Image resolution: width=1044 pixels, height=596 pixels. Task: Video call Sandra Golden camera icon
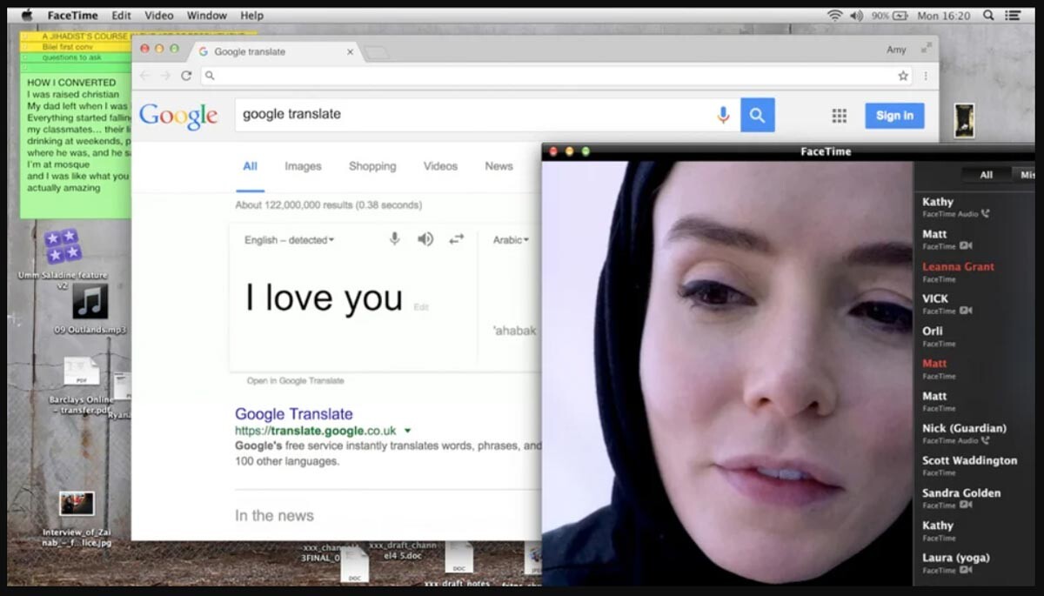(x=966, y=505)
